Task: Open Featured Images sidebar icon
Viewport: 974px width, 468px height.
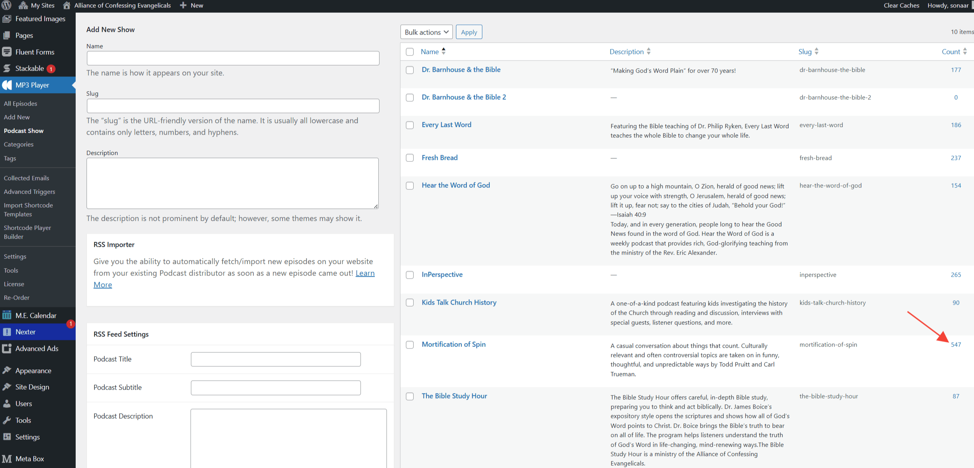Action: pos(7,19)
